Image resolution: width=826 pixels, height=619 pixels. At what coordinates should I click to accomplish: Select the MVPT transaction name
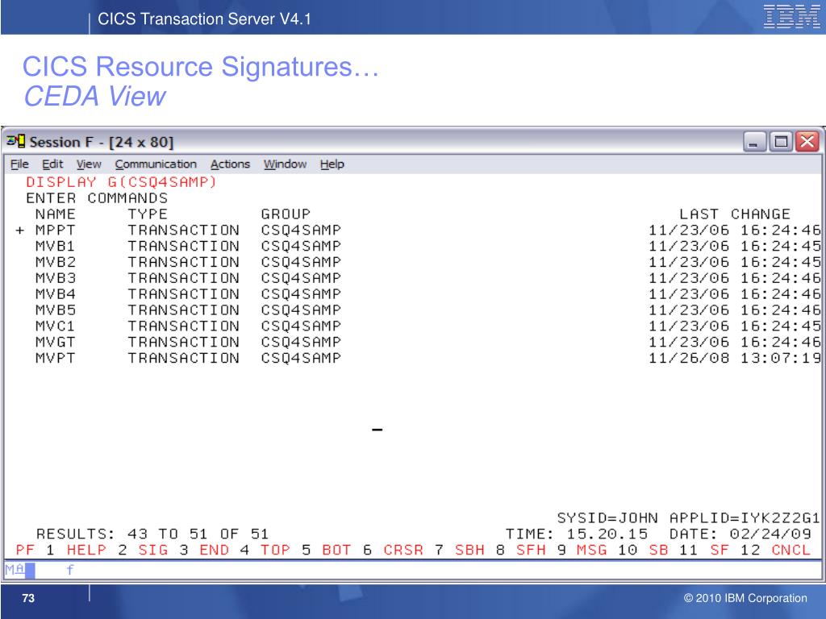click(56, 358)
